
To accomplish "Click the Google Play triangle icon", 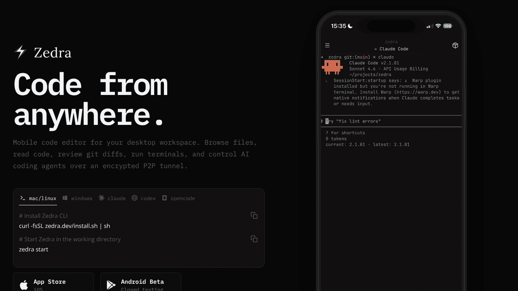I will 111,285.
